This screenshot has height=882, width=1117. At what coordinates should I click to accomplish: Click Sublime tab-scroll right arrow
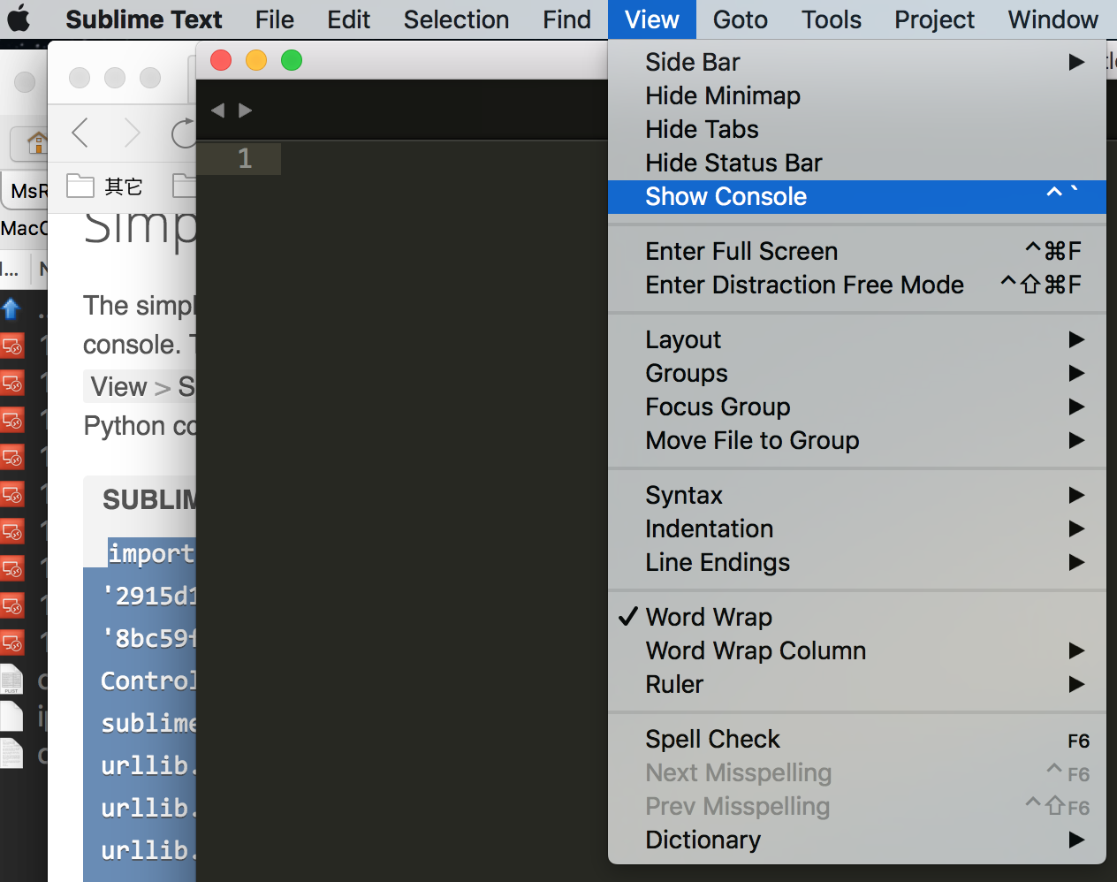[x=246, y=110]
